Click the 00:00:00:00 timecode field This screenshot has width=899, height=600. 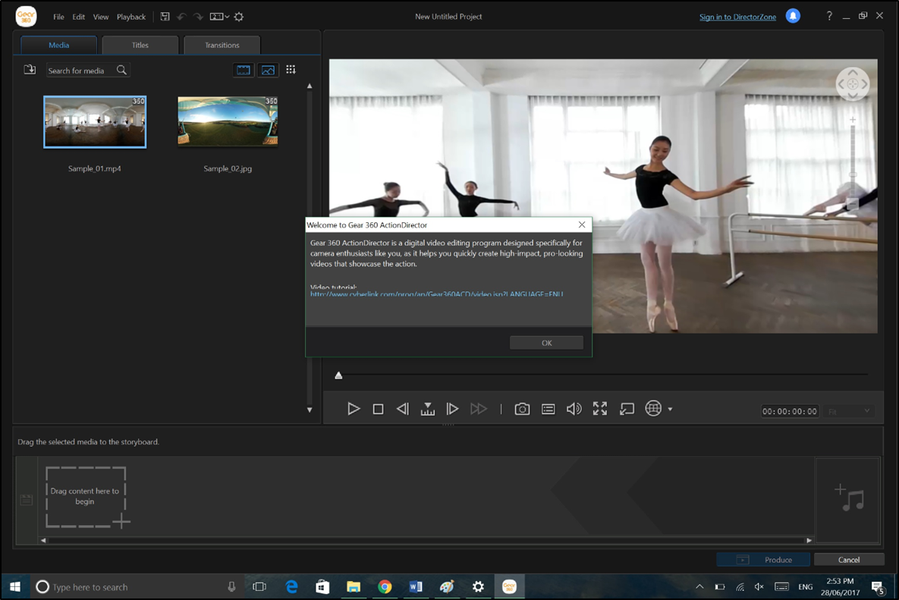pos(790,411)
